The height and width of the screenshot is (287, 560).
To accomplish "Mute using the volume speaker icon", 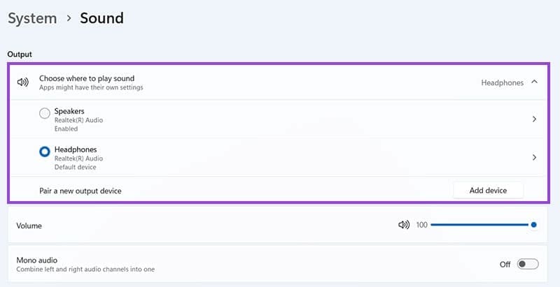I will [x=403, y=225].
